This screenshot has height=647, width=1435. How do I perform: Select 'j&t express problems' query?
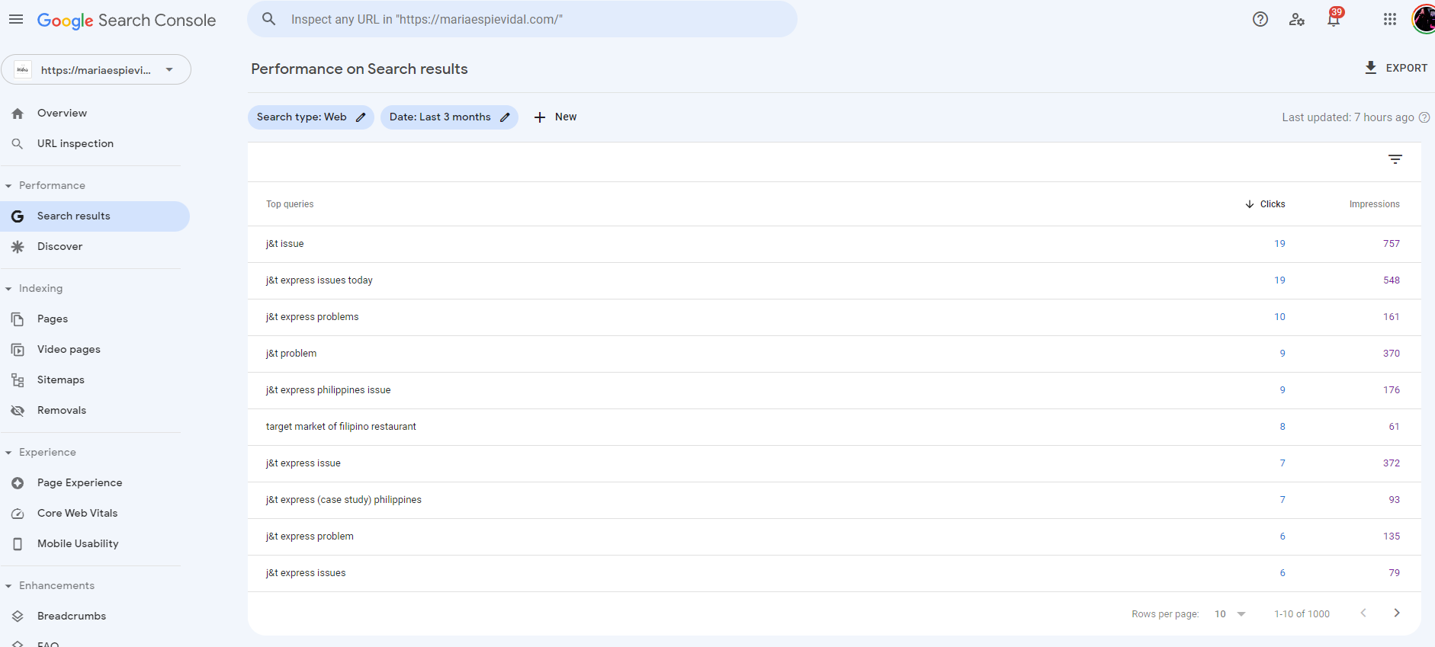834,317
